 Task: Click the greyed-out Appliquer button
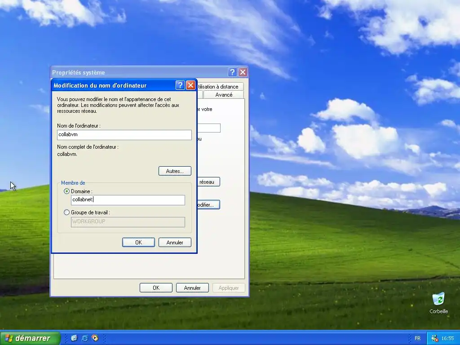pos(229,288)
